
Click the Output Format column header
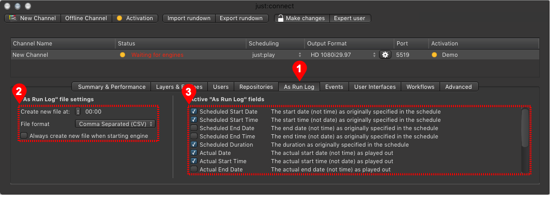[x=349, y=43]
